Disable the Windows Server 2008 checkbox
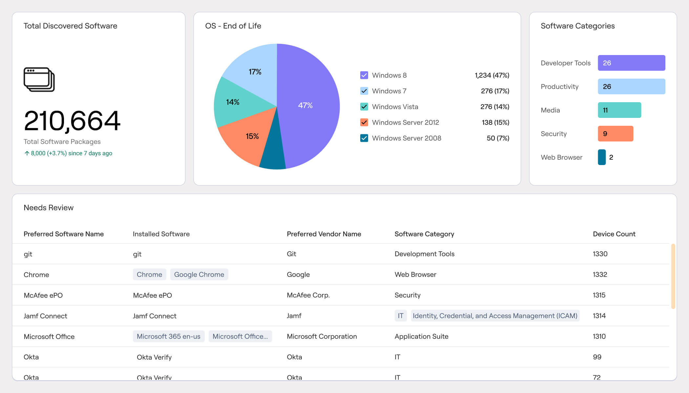689x393 pixels. 364,138
